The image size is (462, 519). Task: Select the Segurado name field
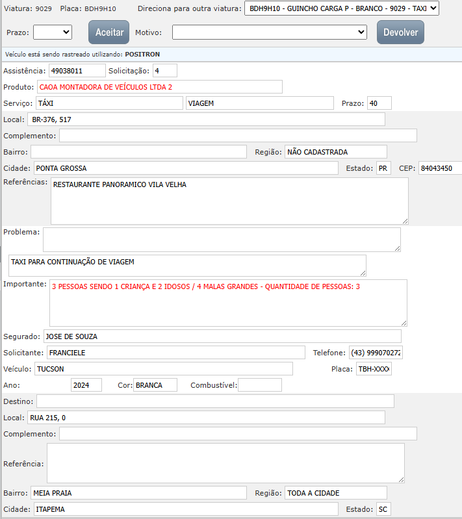[222, 336]
